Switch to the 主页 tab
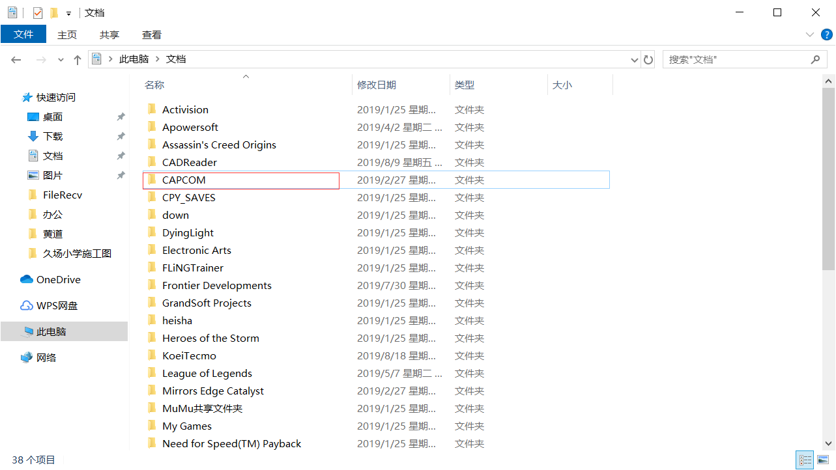 67,35
